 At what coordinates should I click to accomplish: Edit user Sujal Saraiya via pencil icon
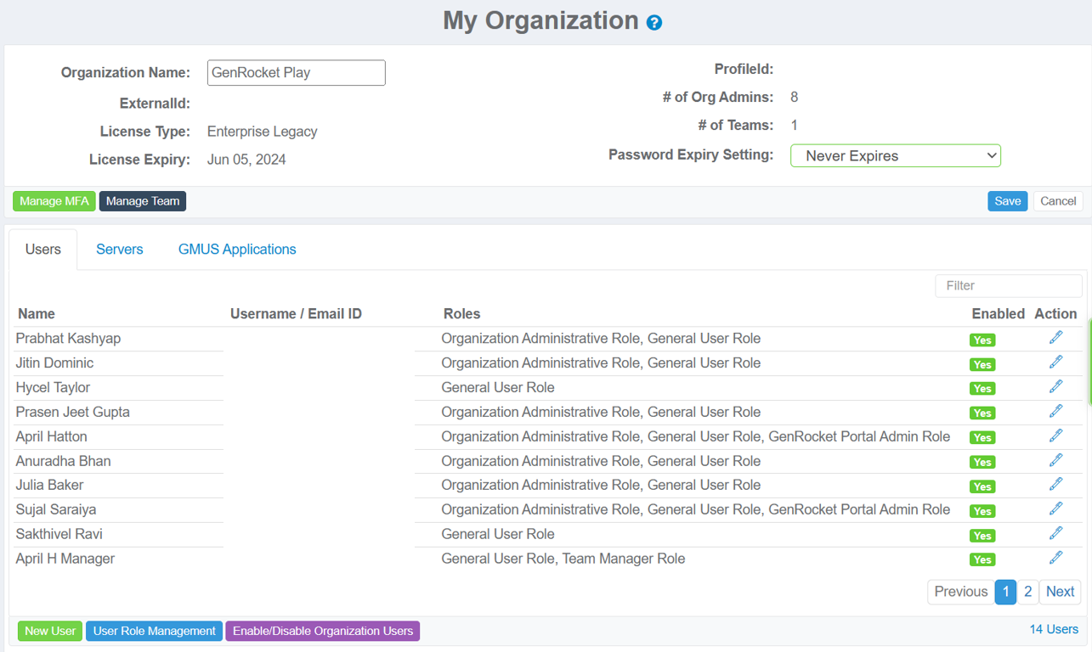(1055, 509)
